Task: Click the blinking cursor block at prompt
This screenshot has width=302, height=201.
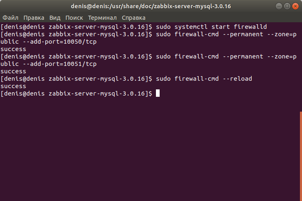Action: tap(158, 93)
